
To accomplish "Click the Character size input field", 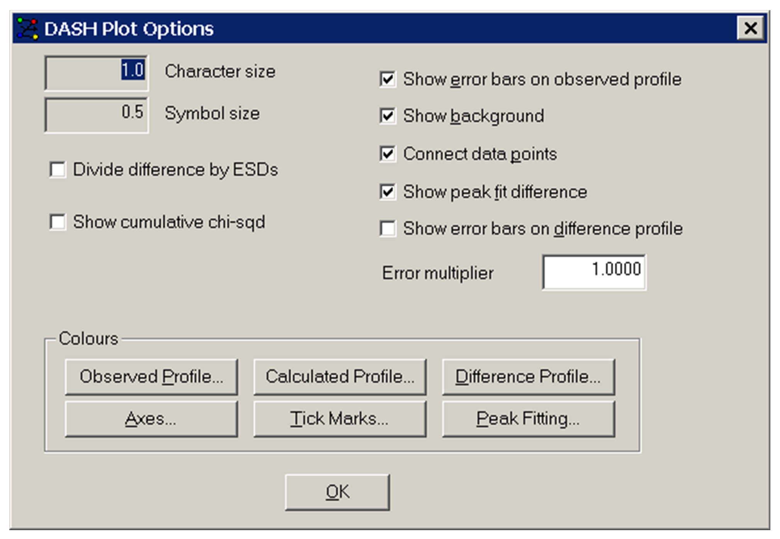I will (x=96, y=72).
